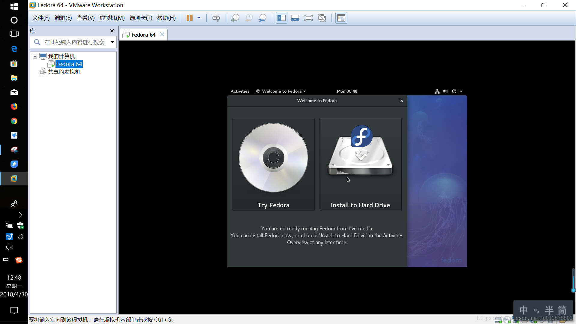Open the Welcome to Fedora app menu
Screen dimensions: 576x324
[281, 91]
